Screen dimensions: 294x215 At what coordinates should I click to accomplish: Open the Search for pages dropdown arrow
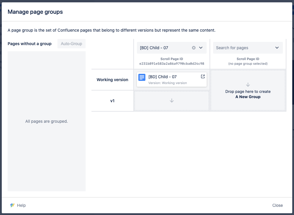(x=277, y=48)
